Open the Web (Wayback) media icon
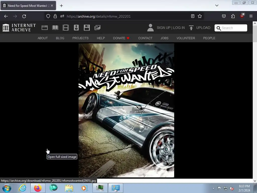The height and width of the screenshot is (193, 257). (45, 28)
